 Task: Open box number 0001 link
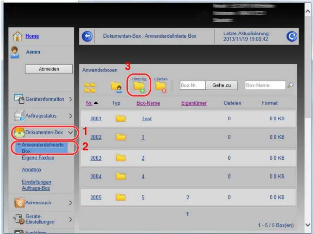point(96,119)
